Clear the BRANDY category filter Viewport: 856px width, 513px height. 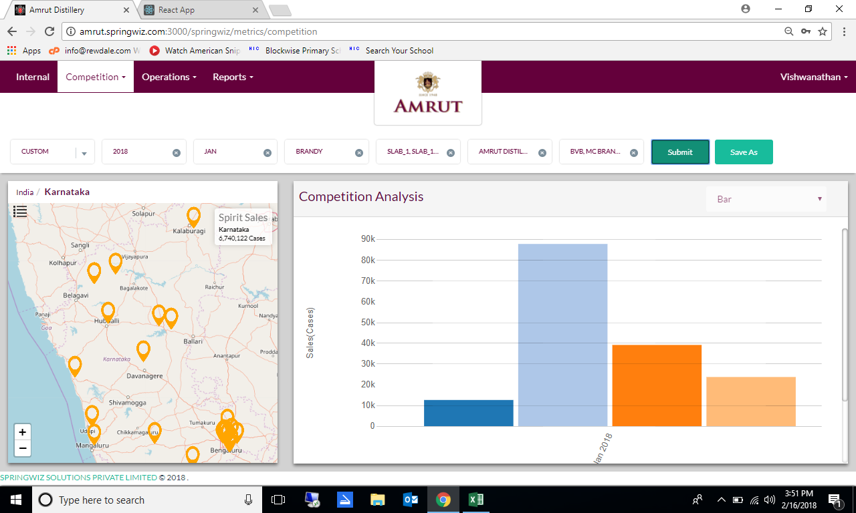(358, 152)
